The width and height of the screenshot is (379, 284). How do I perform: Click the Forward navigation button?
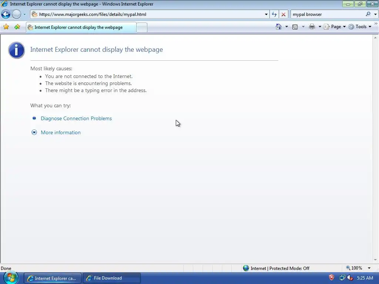[x=16, y=14]
